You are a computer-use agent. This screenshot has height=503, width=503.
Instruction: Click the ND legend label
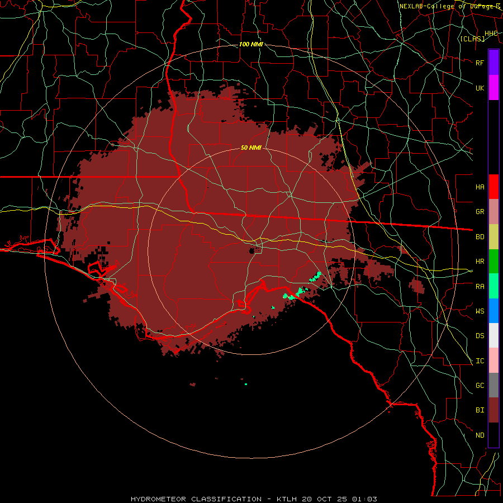[x=480, y=435]
